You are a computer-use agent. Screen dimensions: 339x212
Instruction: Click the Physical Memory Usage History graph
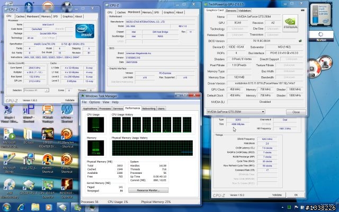(152, 148)
